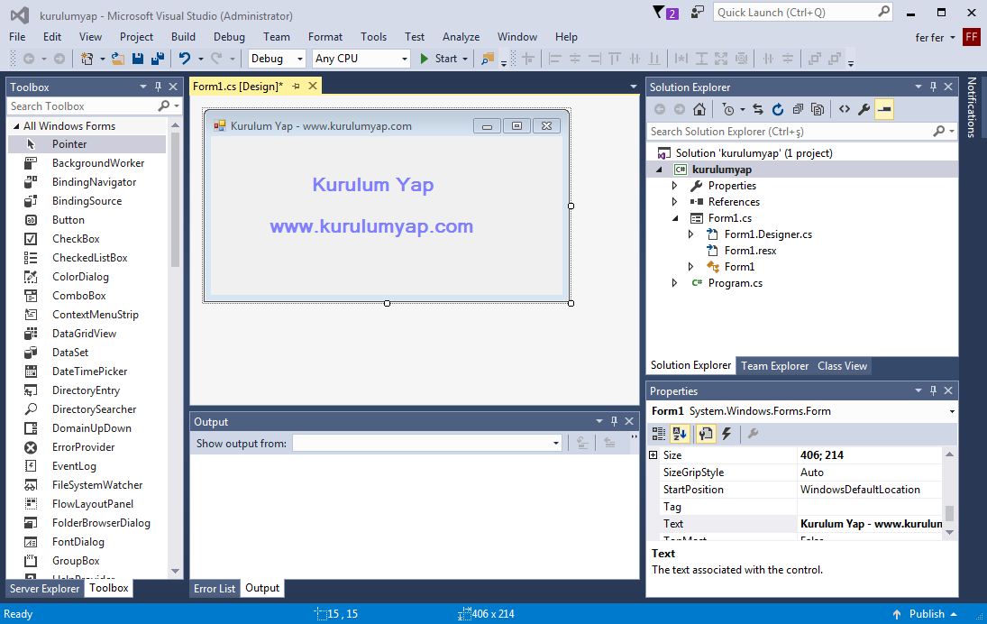Viewport: 987px width, 624px height.
Task: Open the Analyze menu
Action: point(461,37)
